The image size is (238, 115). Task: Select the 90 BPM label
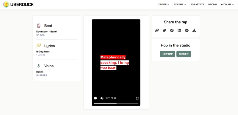[41, 35]
